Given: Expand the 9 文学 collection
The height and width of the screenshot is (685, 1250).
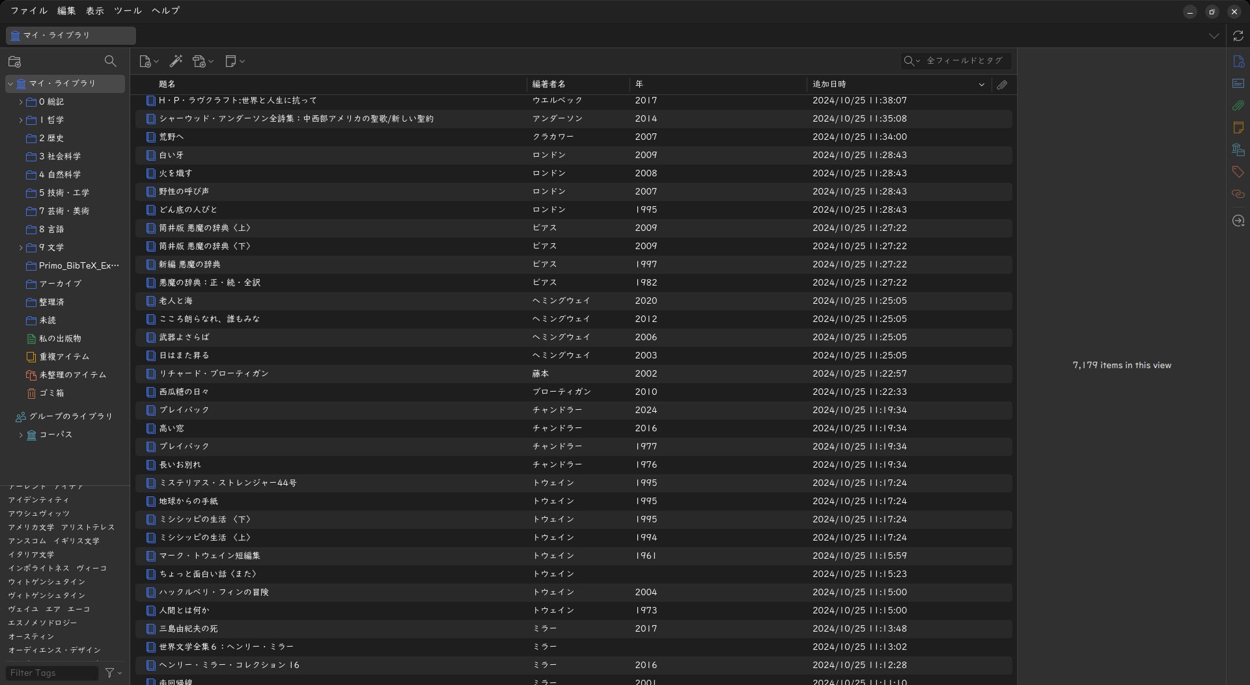Looking at the screenshot, I should [x=21, y=248].
